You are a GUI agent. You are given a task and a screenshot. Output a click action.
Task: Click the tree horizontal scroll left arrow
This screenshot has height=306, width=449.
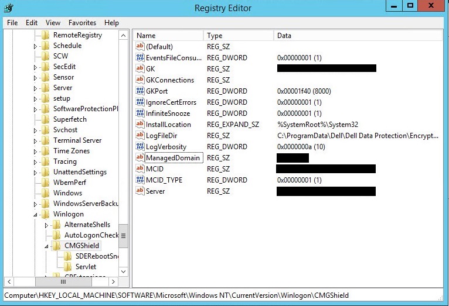(x=9, y=281)
